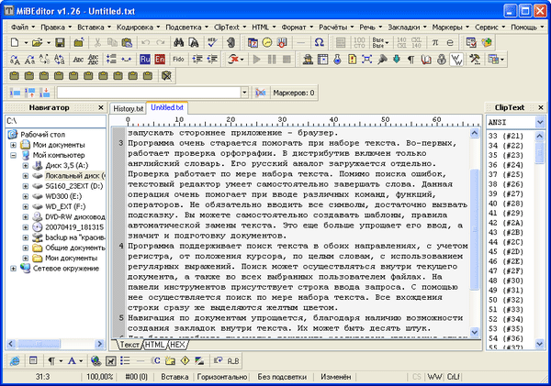Image resolution: width=551 pixels, height=386 pixels.
Task: Close the ClipText panel
Action: tap(541, 107)
